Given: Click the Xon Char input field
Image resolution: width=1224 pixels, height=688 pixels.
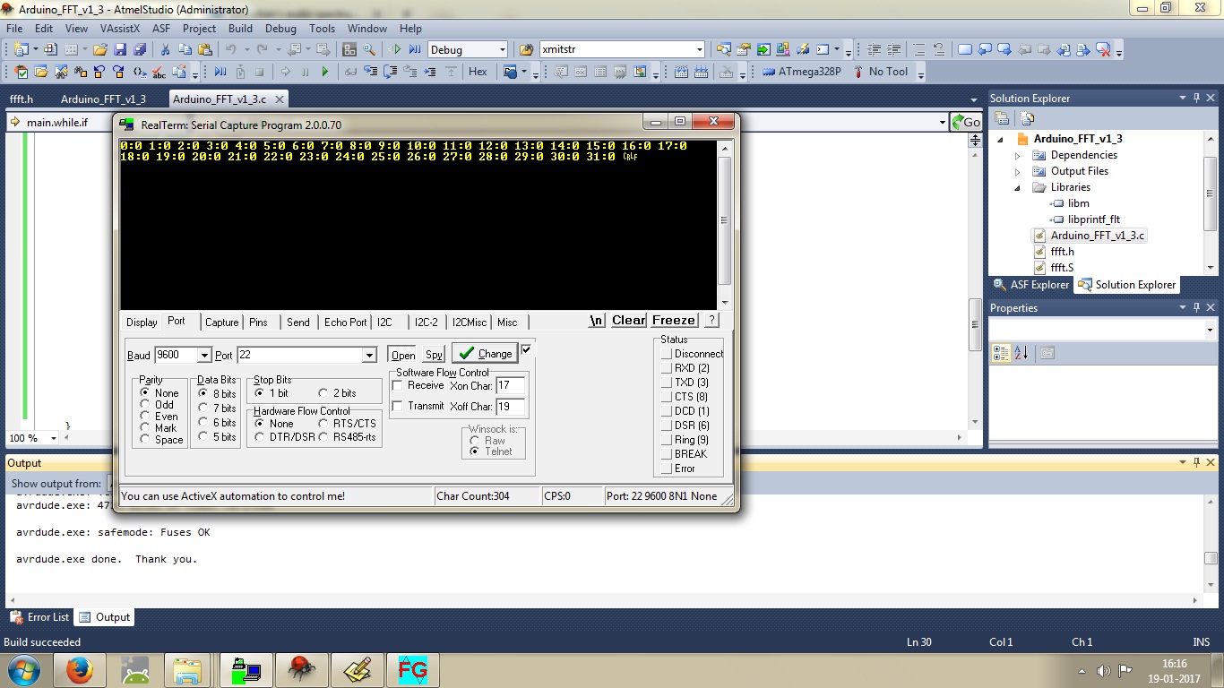Looking at the screenshot, I should [x=511, y=386].
